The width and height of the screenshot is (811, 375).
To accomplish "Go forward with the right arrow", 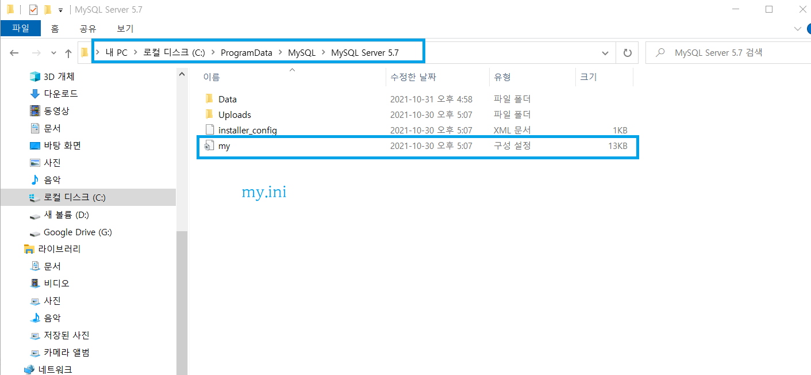I will 36,53.
